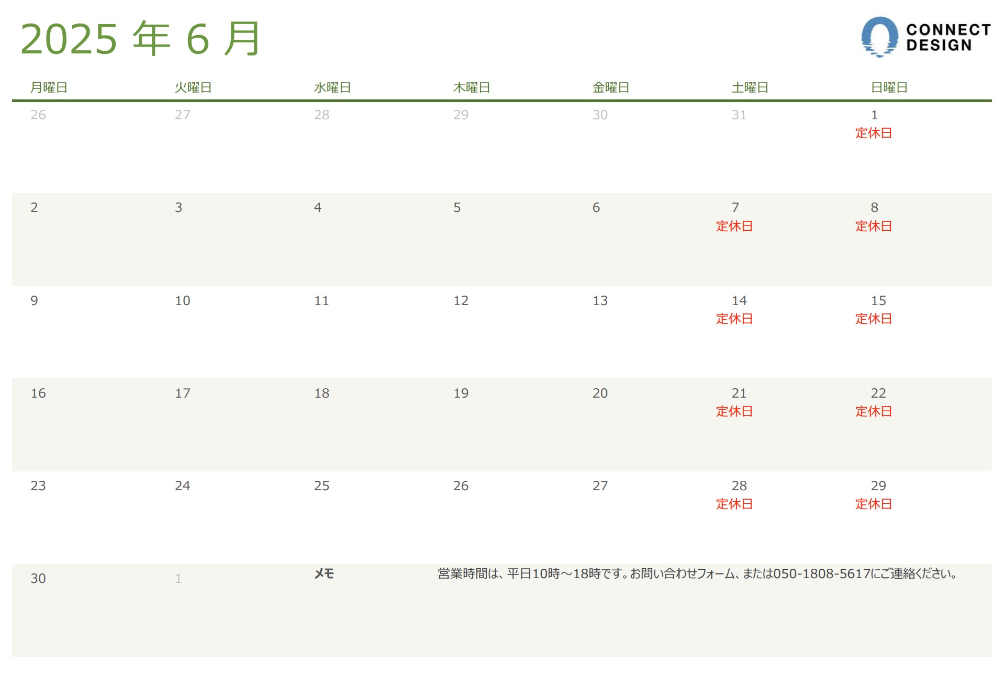The height and width of the screenshot is (676, 1005).
Task: Click date 24 on the calendar
Action: click(182, 486)
